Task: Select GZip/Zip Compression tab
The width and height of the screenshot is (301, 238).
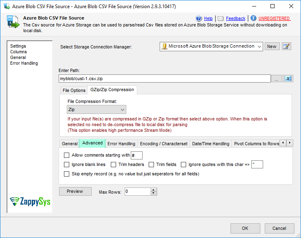Action: (112, 90)
